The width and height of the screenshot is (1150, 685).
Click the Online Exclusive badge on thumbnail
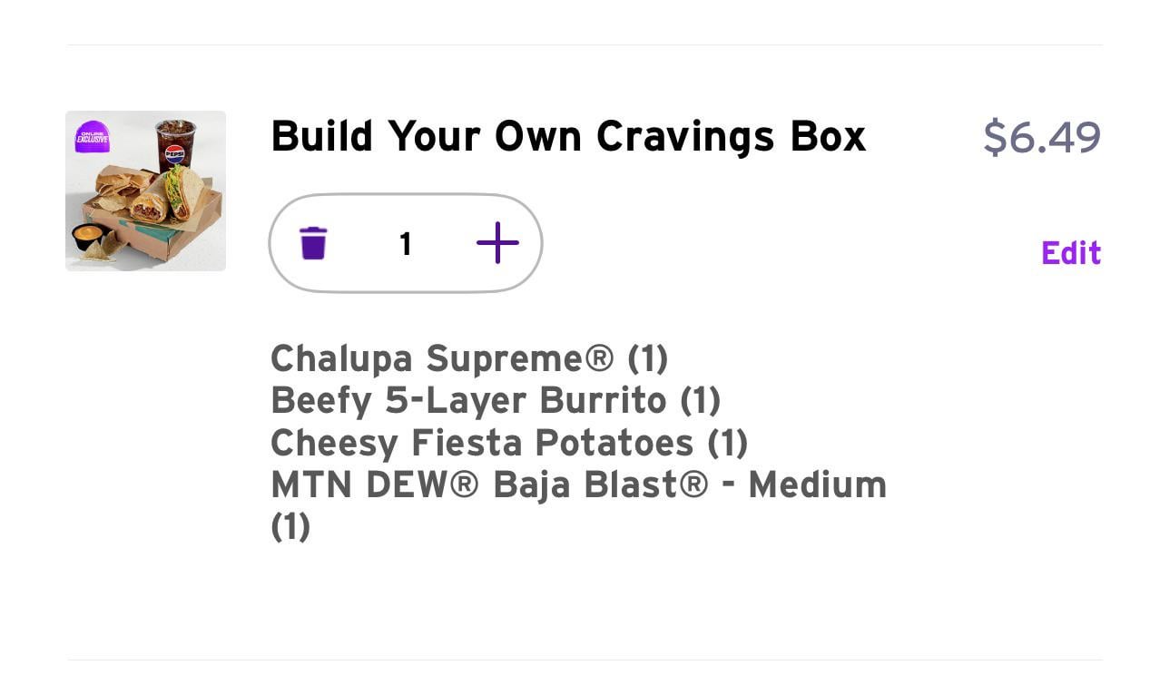[92, 137]
